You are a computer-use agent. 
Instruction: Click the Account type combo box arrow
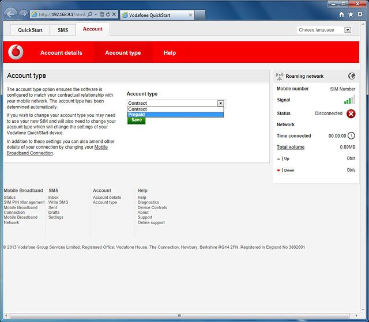(220, 103)
